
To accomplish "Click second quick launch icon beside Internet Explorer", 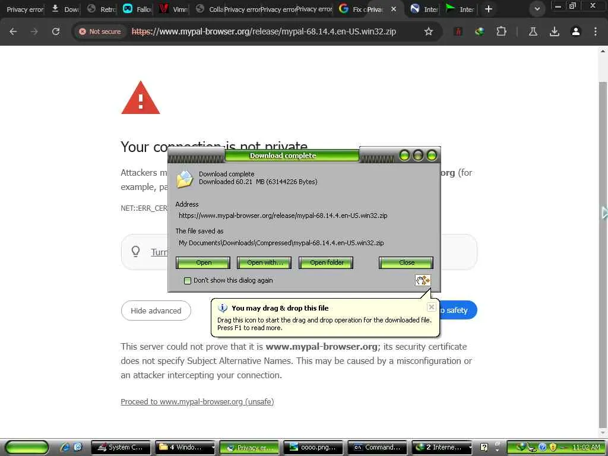I will 78,447.
